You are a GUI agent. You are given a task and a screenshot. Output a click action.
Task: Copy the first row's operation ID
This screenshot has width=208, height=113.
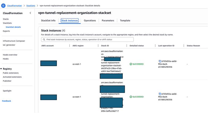click(x=160, y=61)
